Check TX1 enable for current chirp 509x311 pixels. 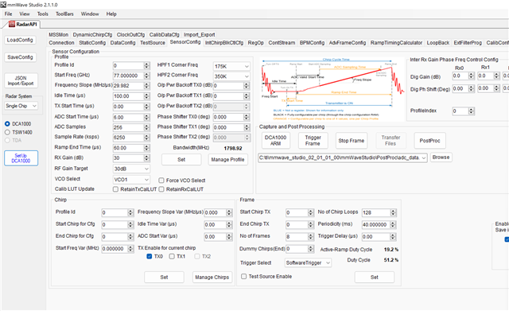point(172,256)
